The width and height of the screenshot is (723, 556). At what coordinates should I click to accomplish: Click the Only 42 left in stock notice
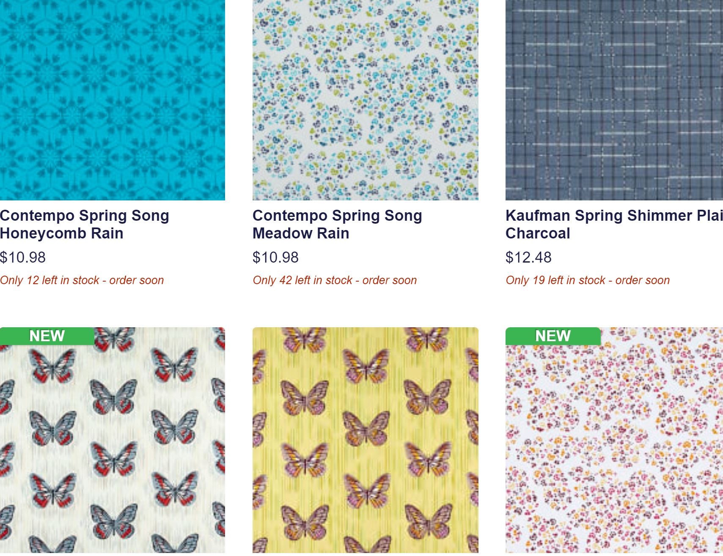pyautogui.click(x=335, y=279)
